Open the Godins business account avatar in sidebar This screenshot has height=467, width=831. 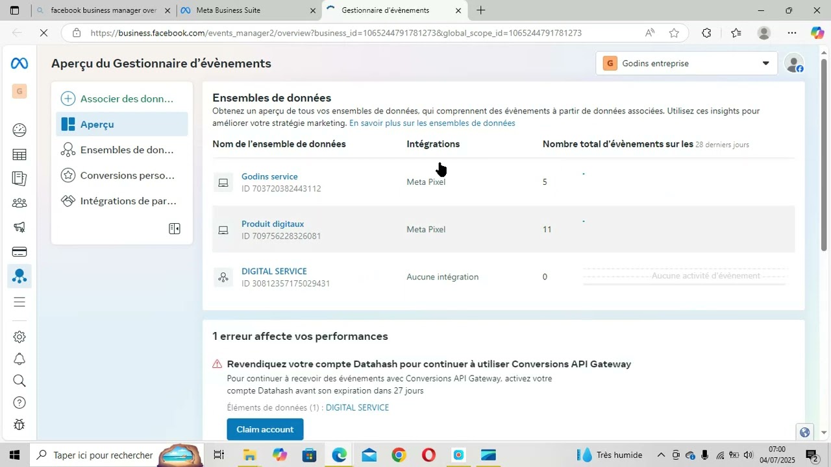[19, 91]
